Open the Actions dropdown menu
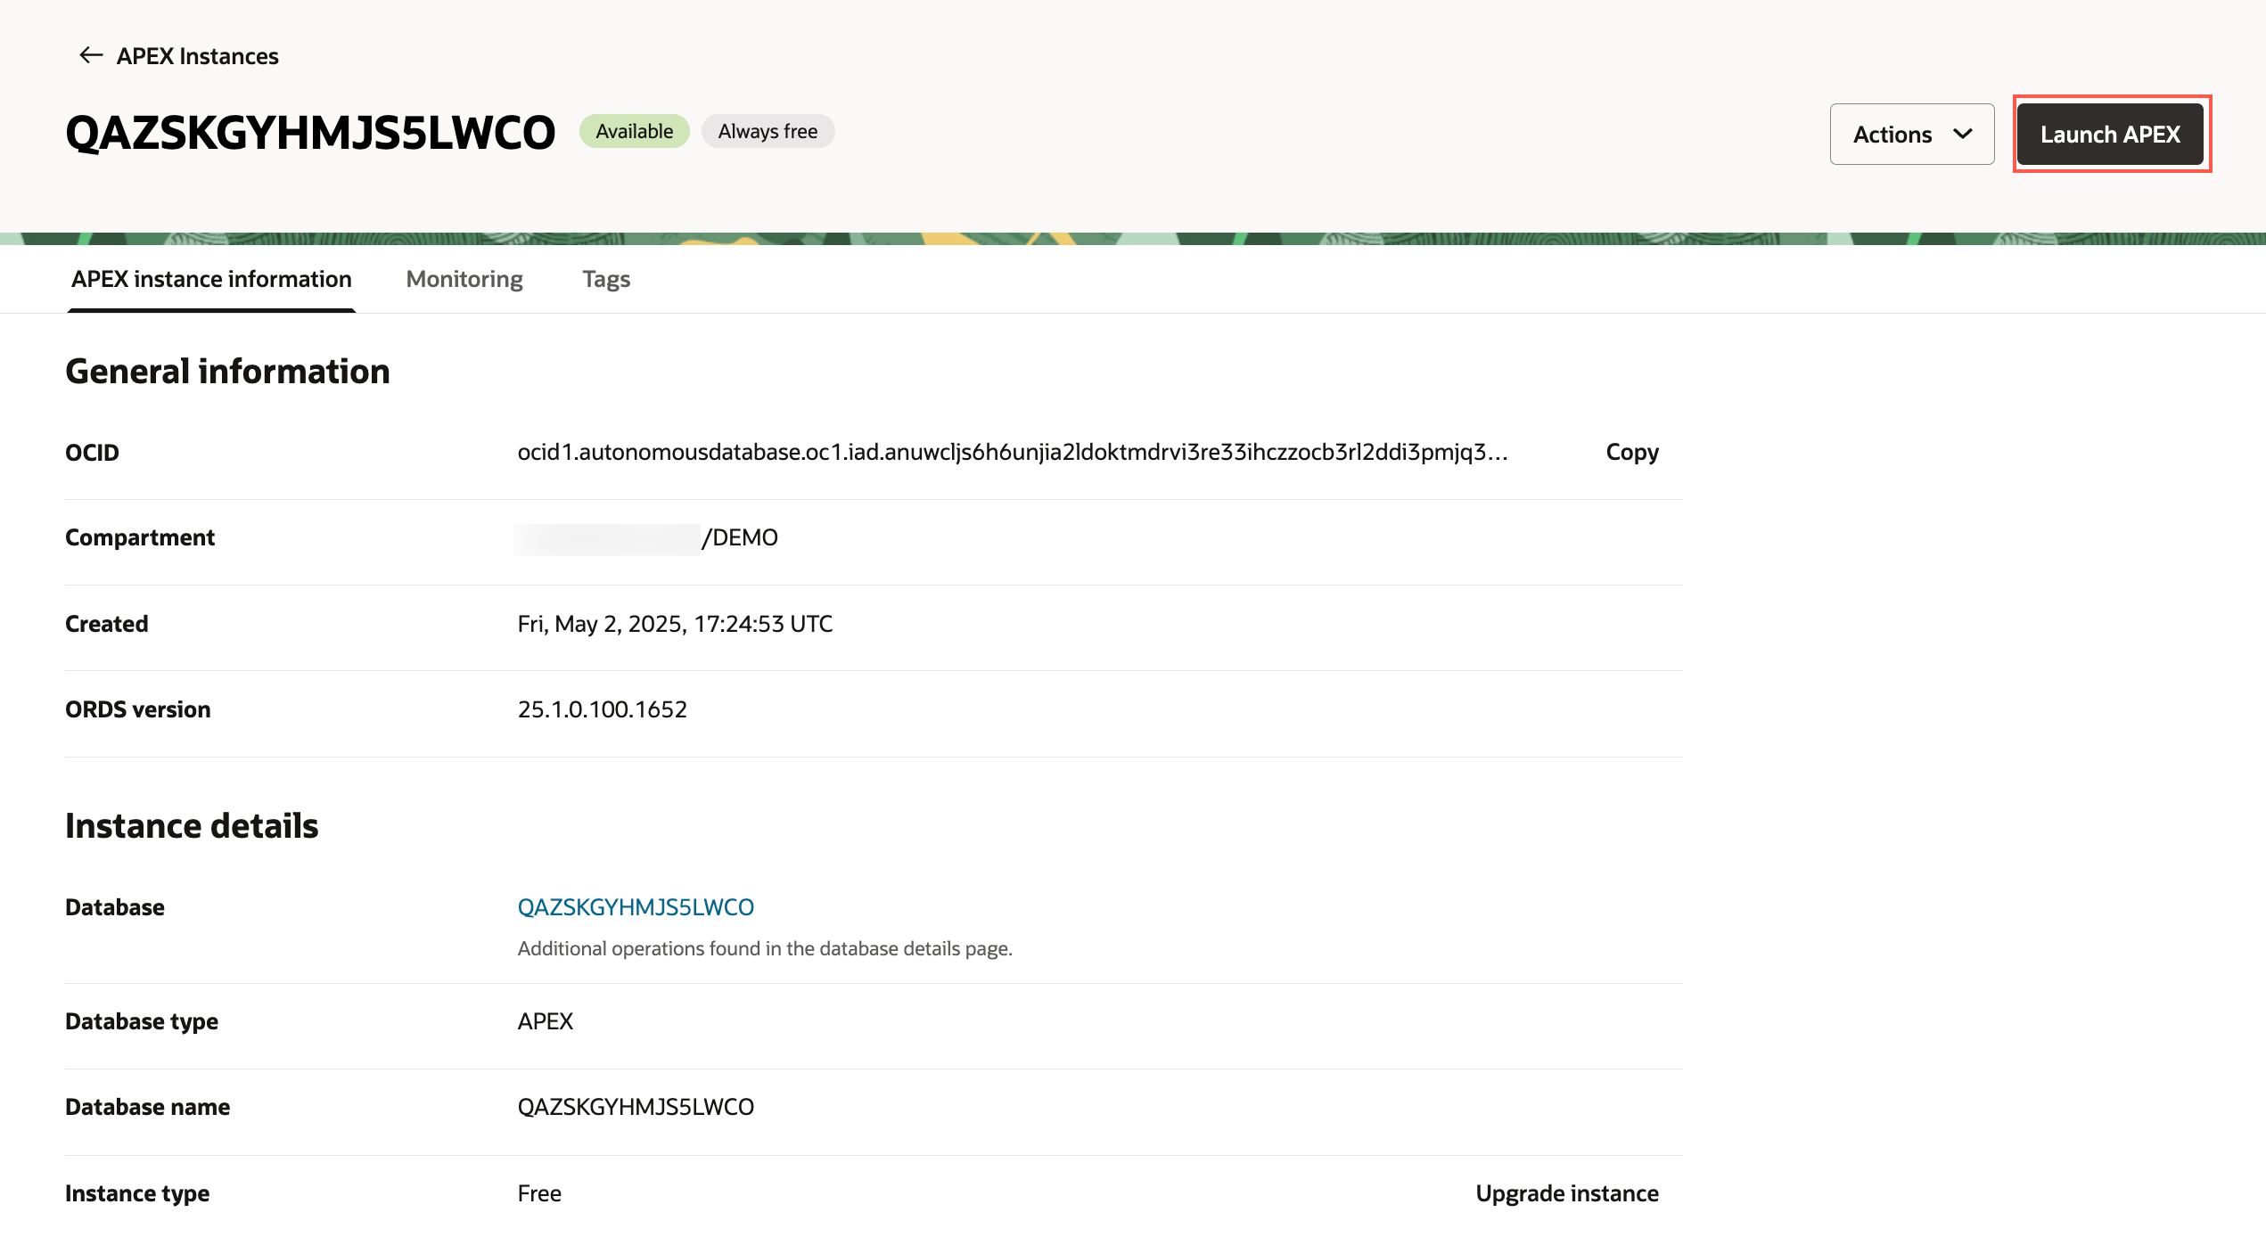Screen dimensions: 2266x1237 pyautogui.click(x=1911, y=134)
